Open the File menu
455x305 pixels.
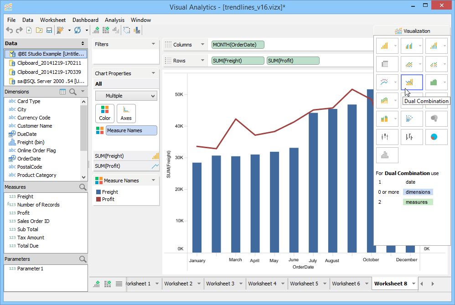pos(11,20)
